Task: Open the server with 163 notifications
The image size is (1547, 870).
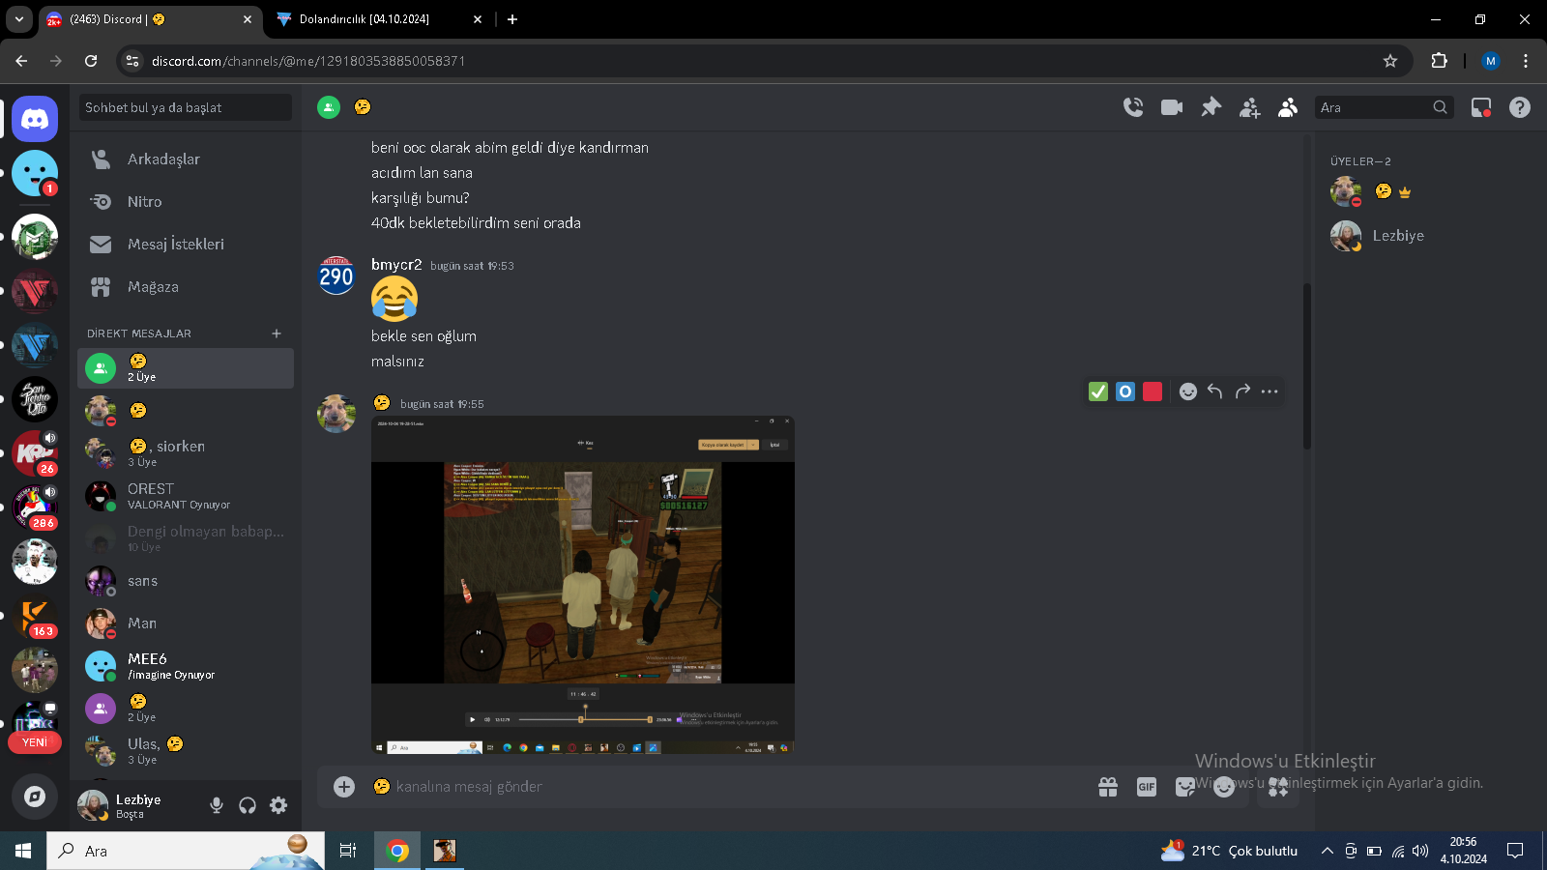Action: coord(35,616)
